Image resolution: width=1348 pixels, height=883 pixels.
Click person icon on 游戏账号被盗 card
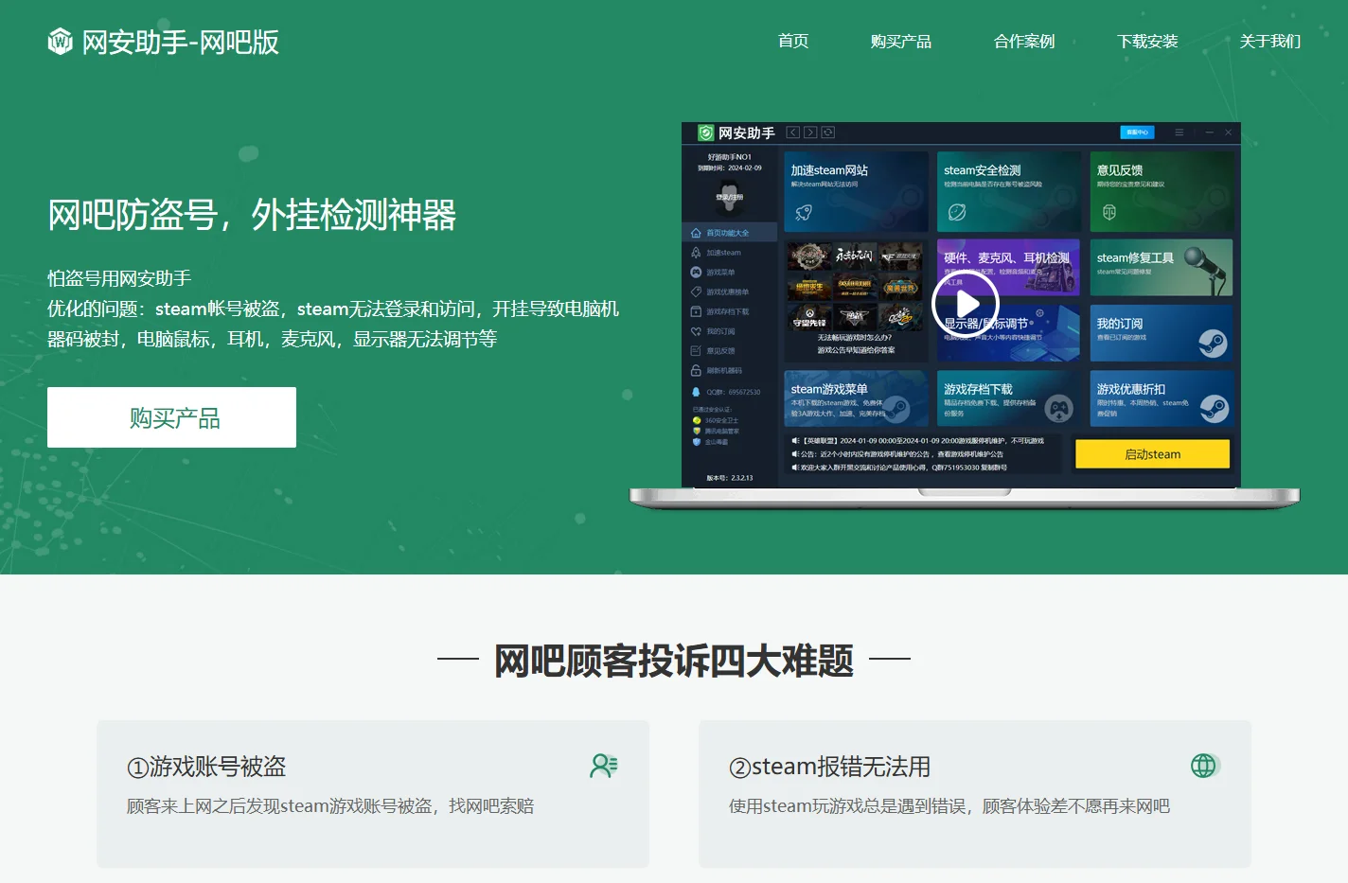604,766
